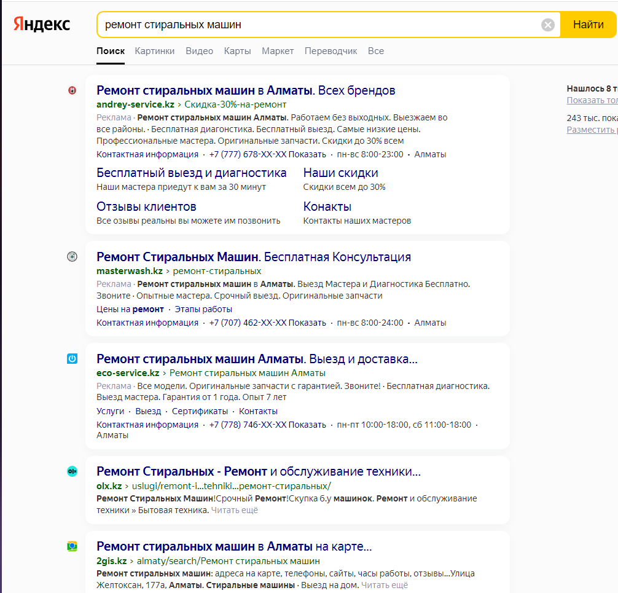Image resolution: width=618 pixels, height=593 pixels.
Task: Open Контактная информация for masterwash.kz
Action: [147, 323]
